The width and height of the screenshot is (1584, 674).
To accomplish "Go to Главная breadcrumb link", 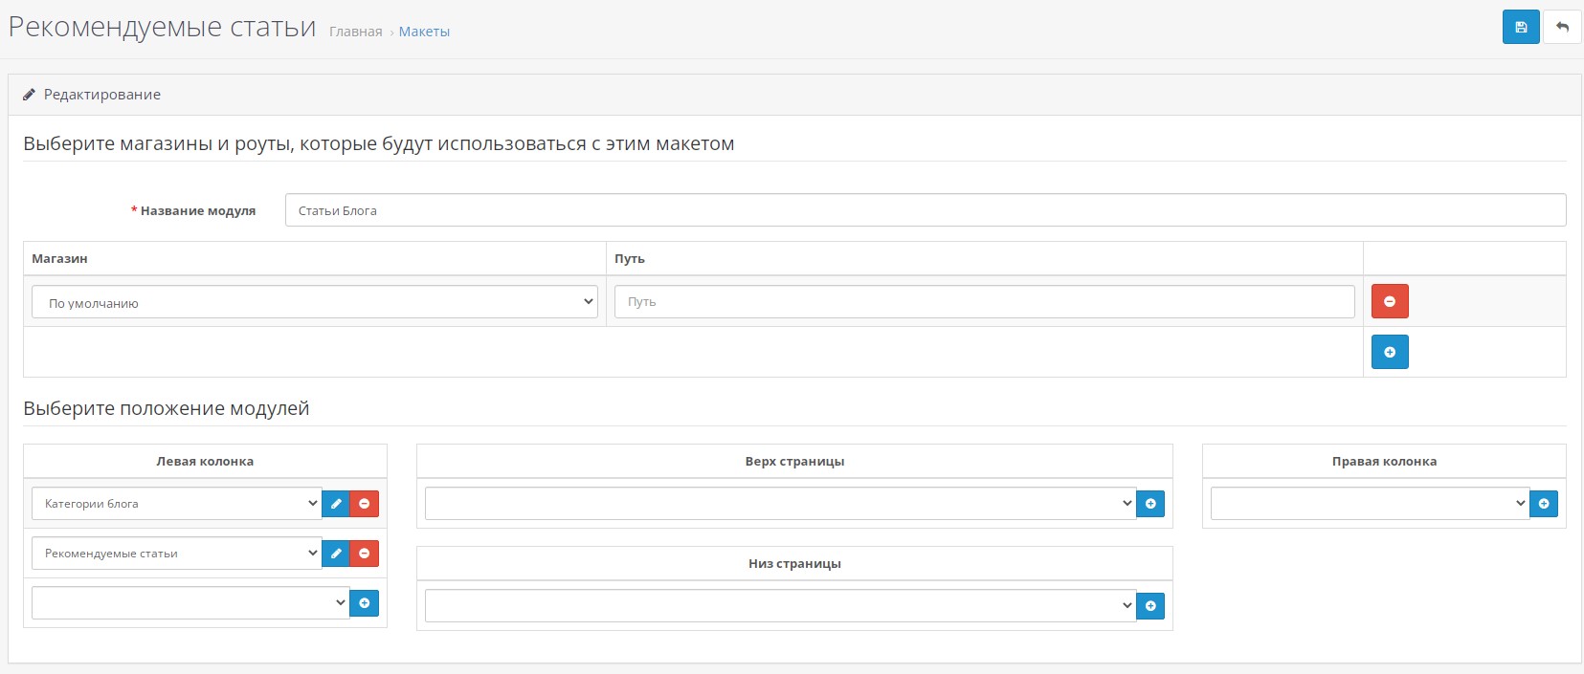I will (x=355, y=32).
